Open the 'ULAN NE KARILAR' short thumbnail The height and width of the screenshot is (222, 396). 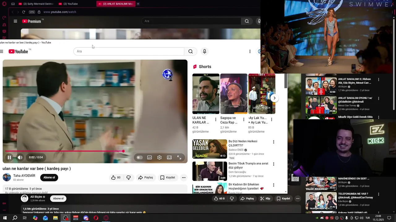coord(206,94)
